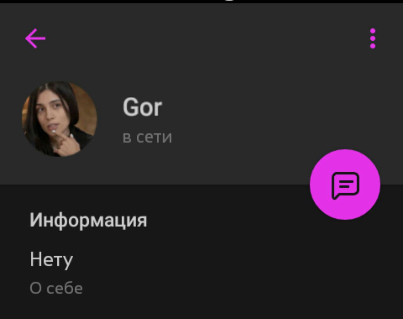The image size is (403, 319).
Task: View the round avatar photo of Gor
Action: 60,119
